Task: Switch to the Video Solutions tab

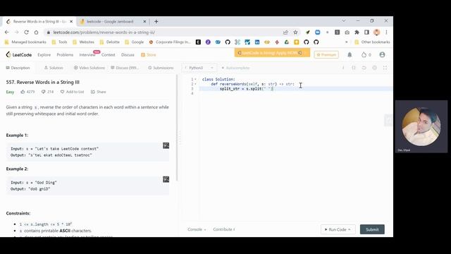Action: 89,68
